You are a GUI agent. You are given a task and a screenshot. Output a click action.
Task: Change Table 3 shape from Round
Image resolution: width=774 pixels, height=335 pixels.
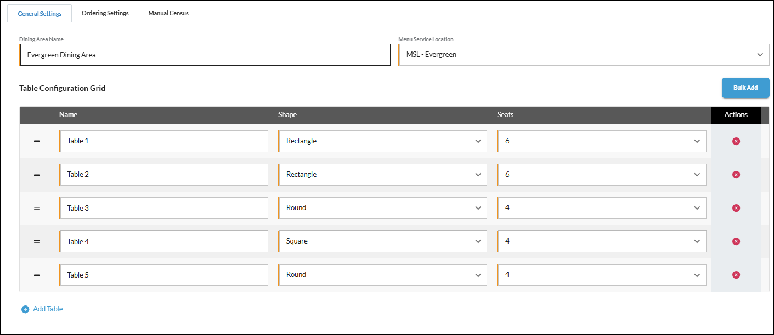(382, 208)
